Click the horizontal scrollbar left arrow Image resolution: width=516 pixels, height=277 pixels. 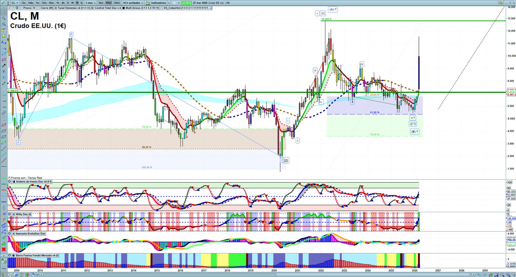42,275
